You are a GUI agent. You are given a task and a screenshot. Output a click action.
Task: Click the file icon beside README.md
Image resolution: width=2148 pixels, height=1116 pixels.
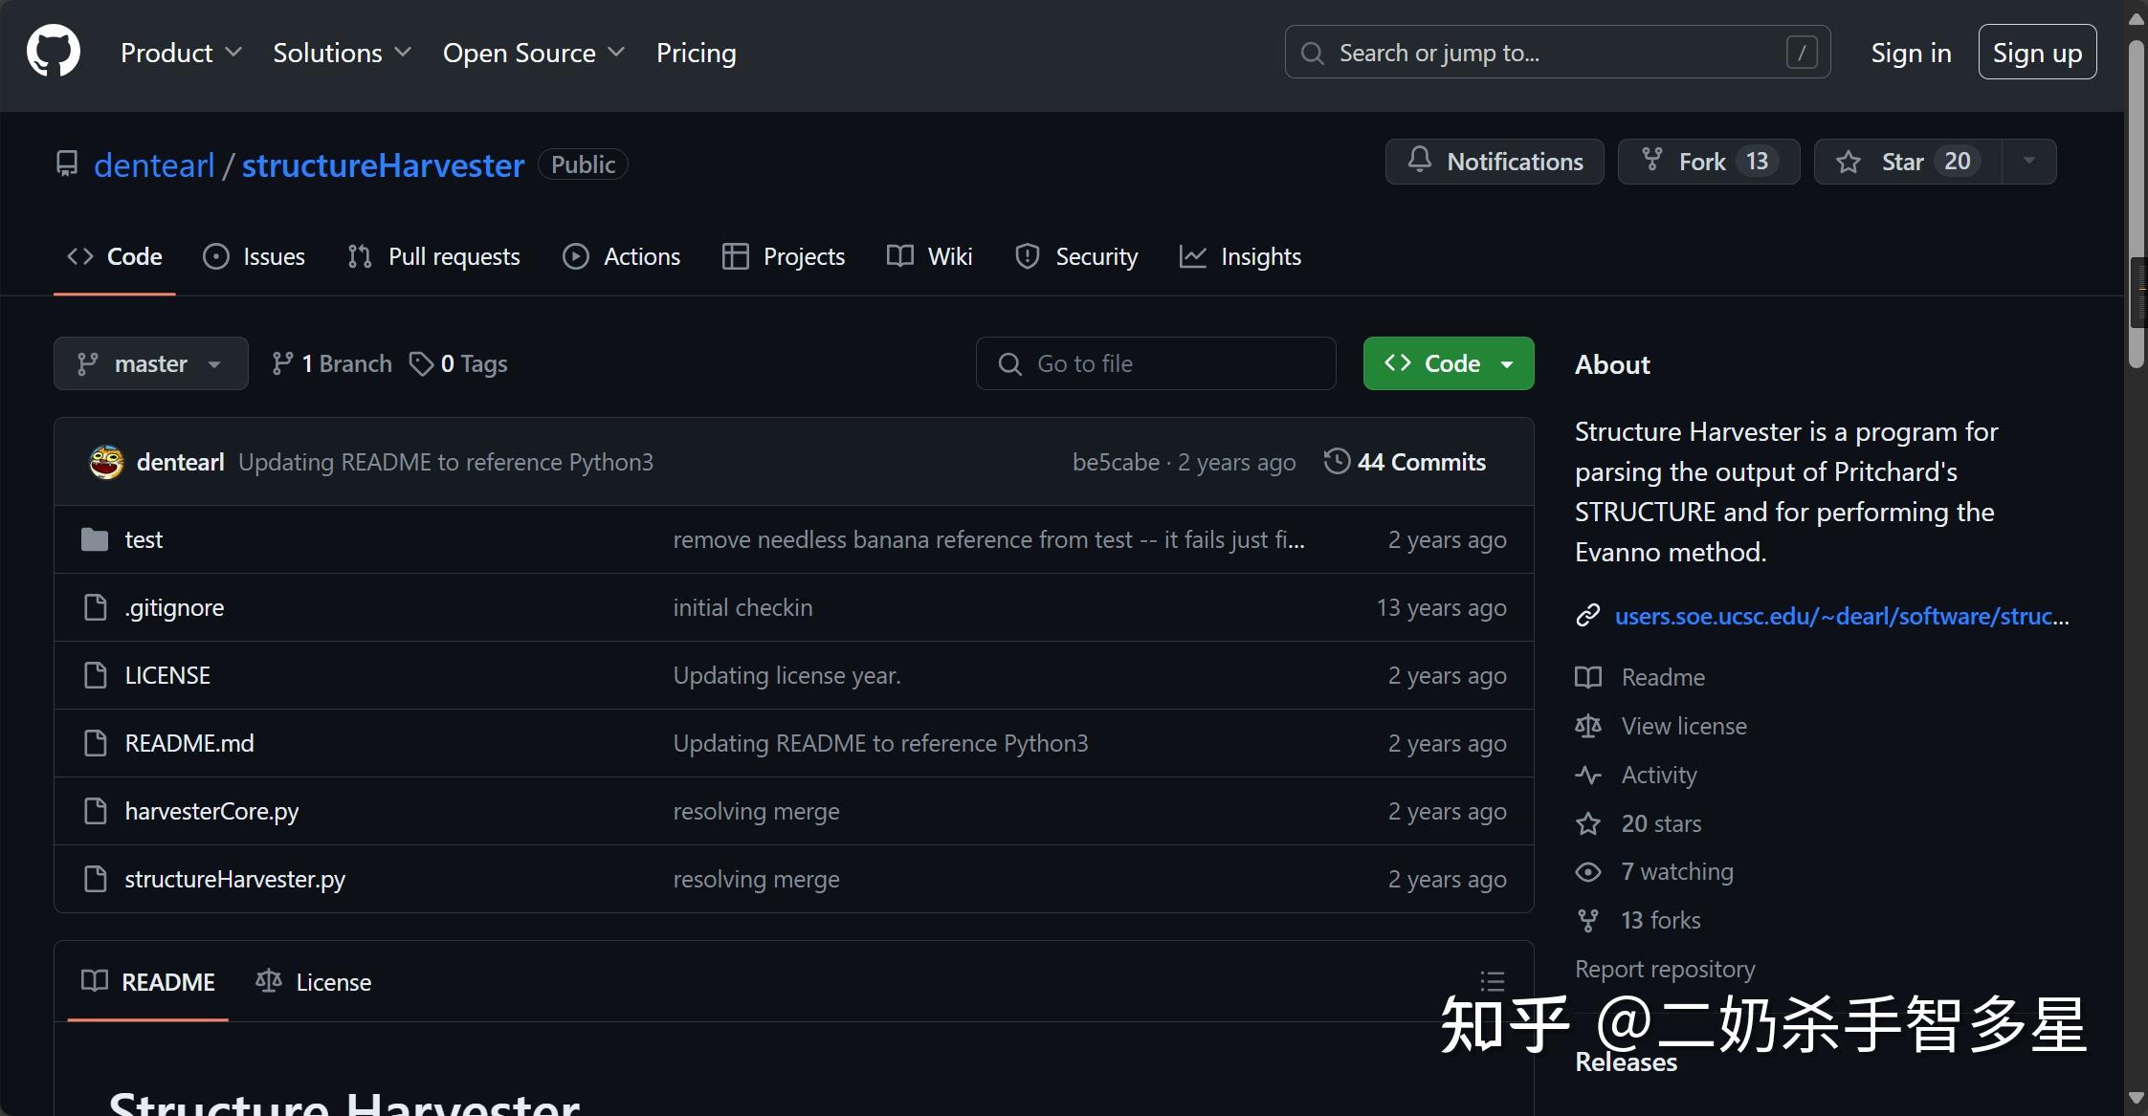95,743
